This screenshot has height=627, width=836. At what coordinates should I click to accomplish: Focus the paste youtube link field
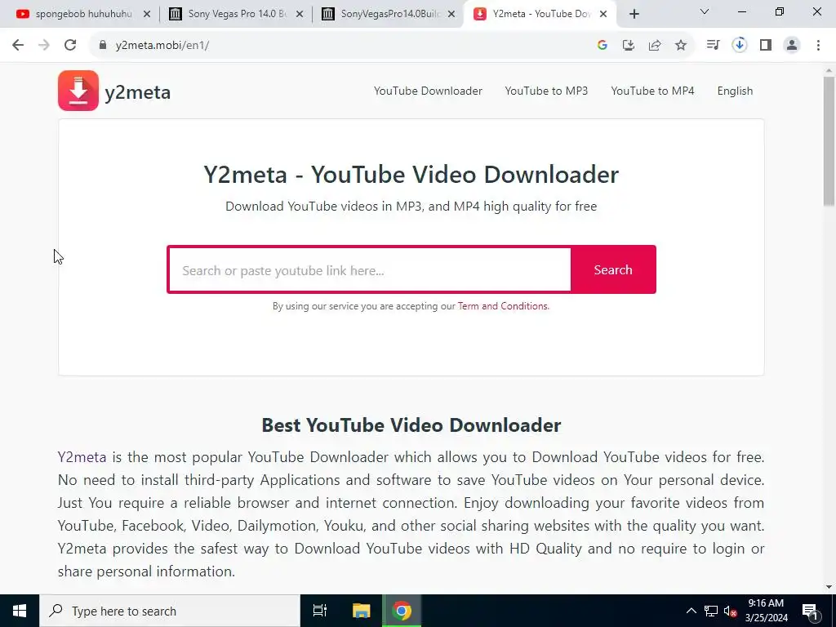(370, 269)
